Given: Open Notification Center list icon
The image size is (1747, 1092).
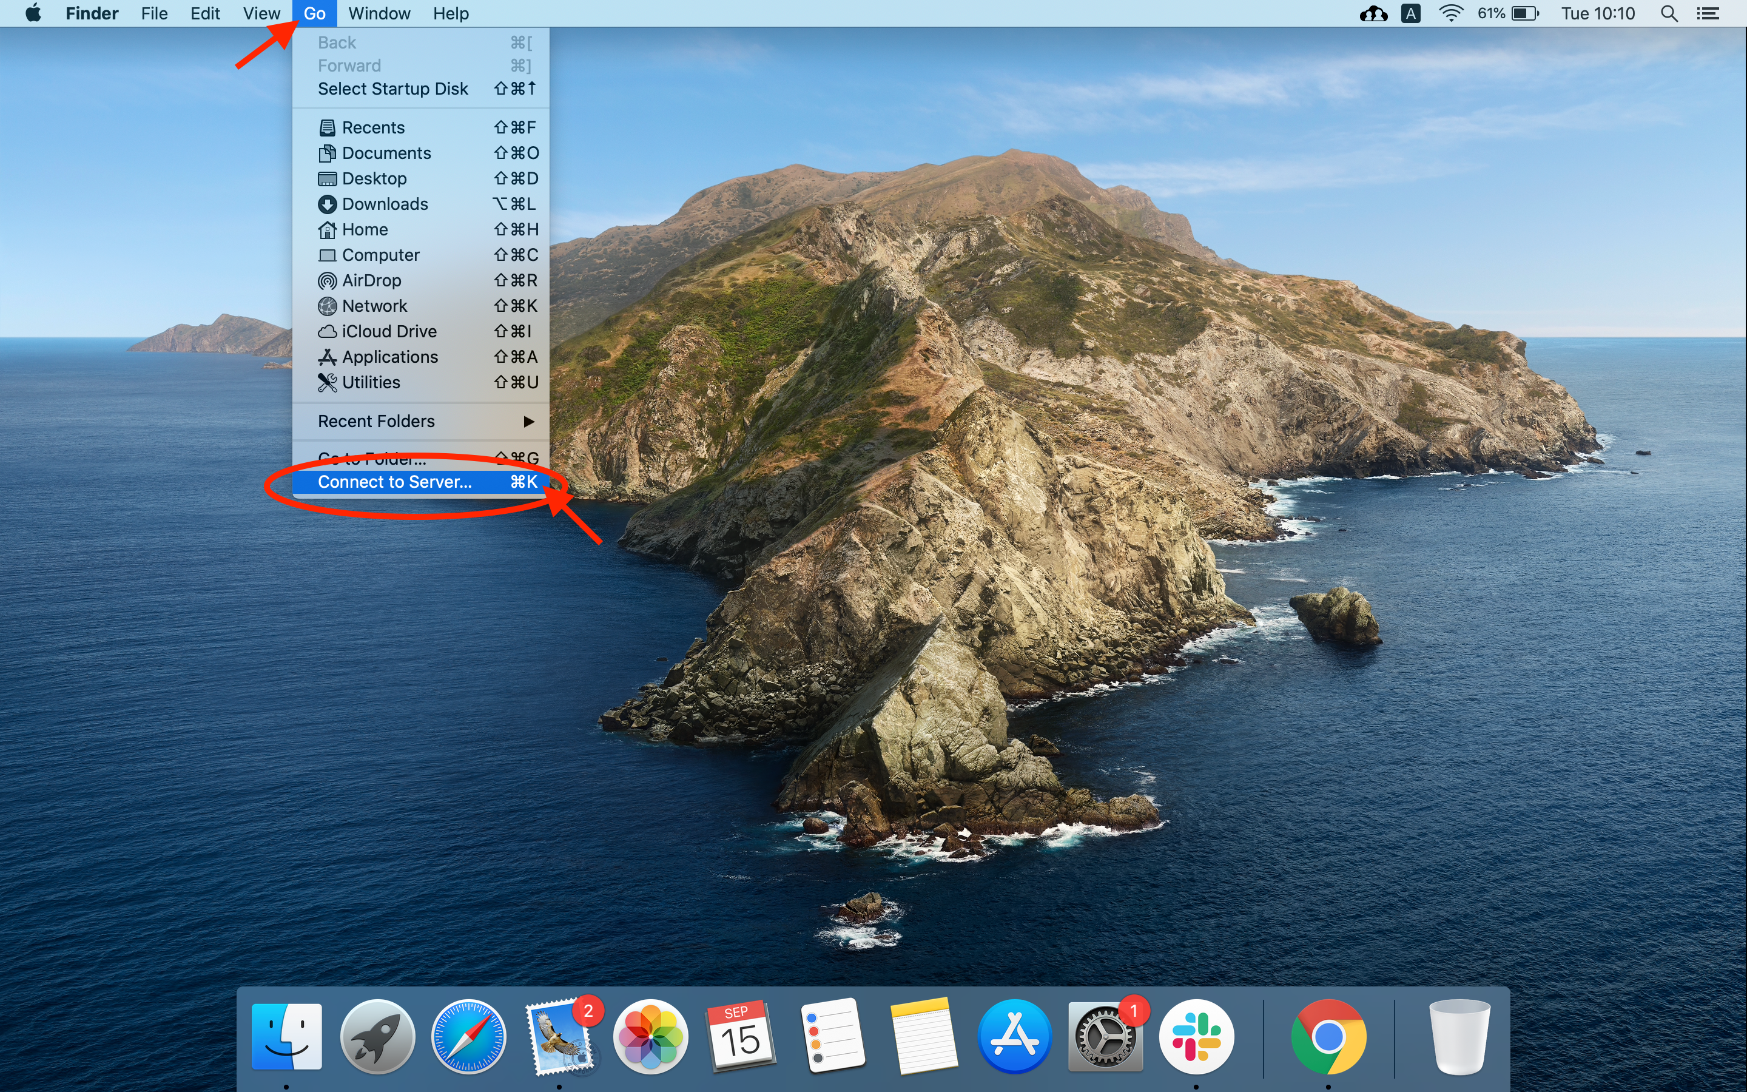Looking at the screenshot, I should tap(1708, 14).
